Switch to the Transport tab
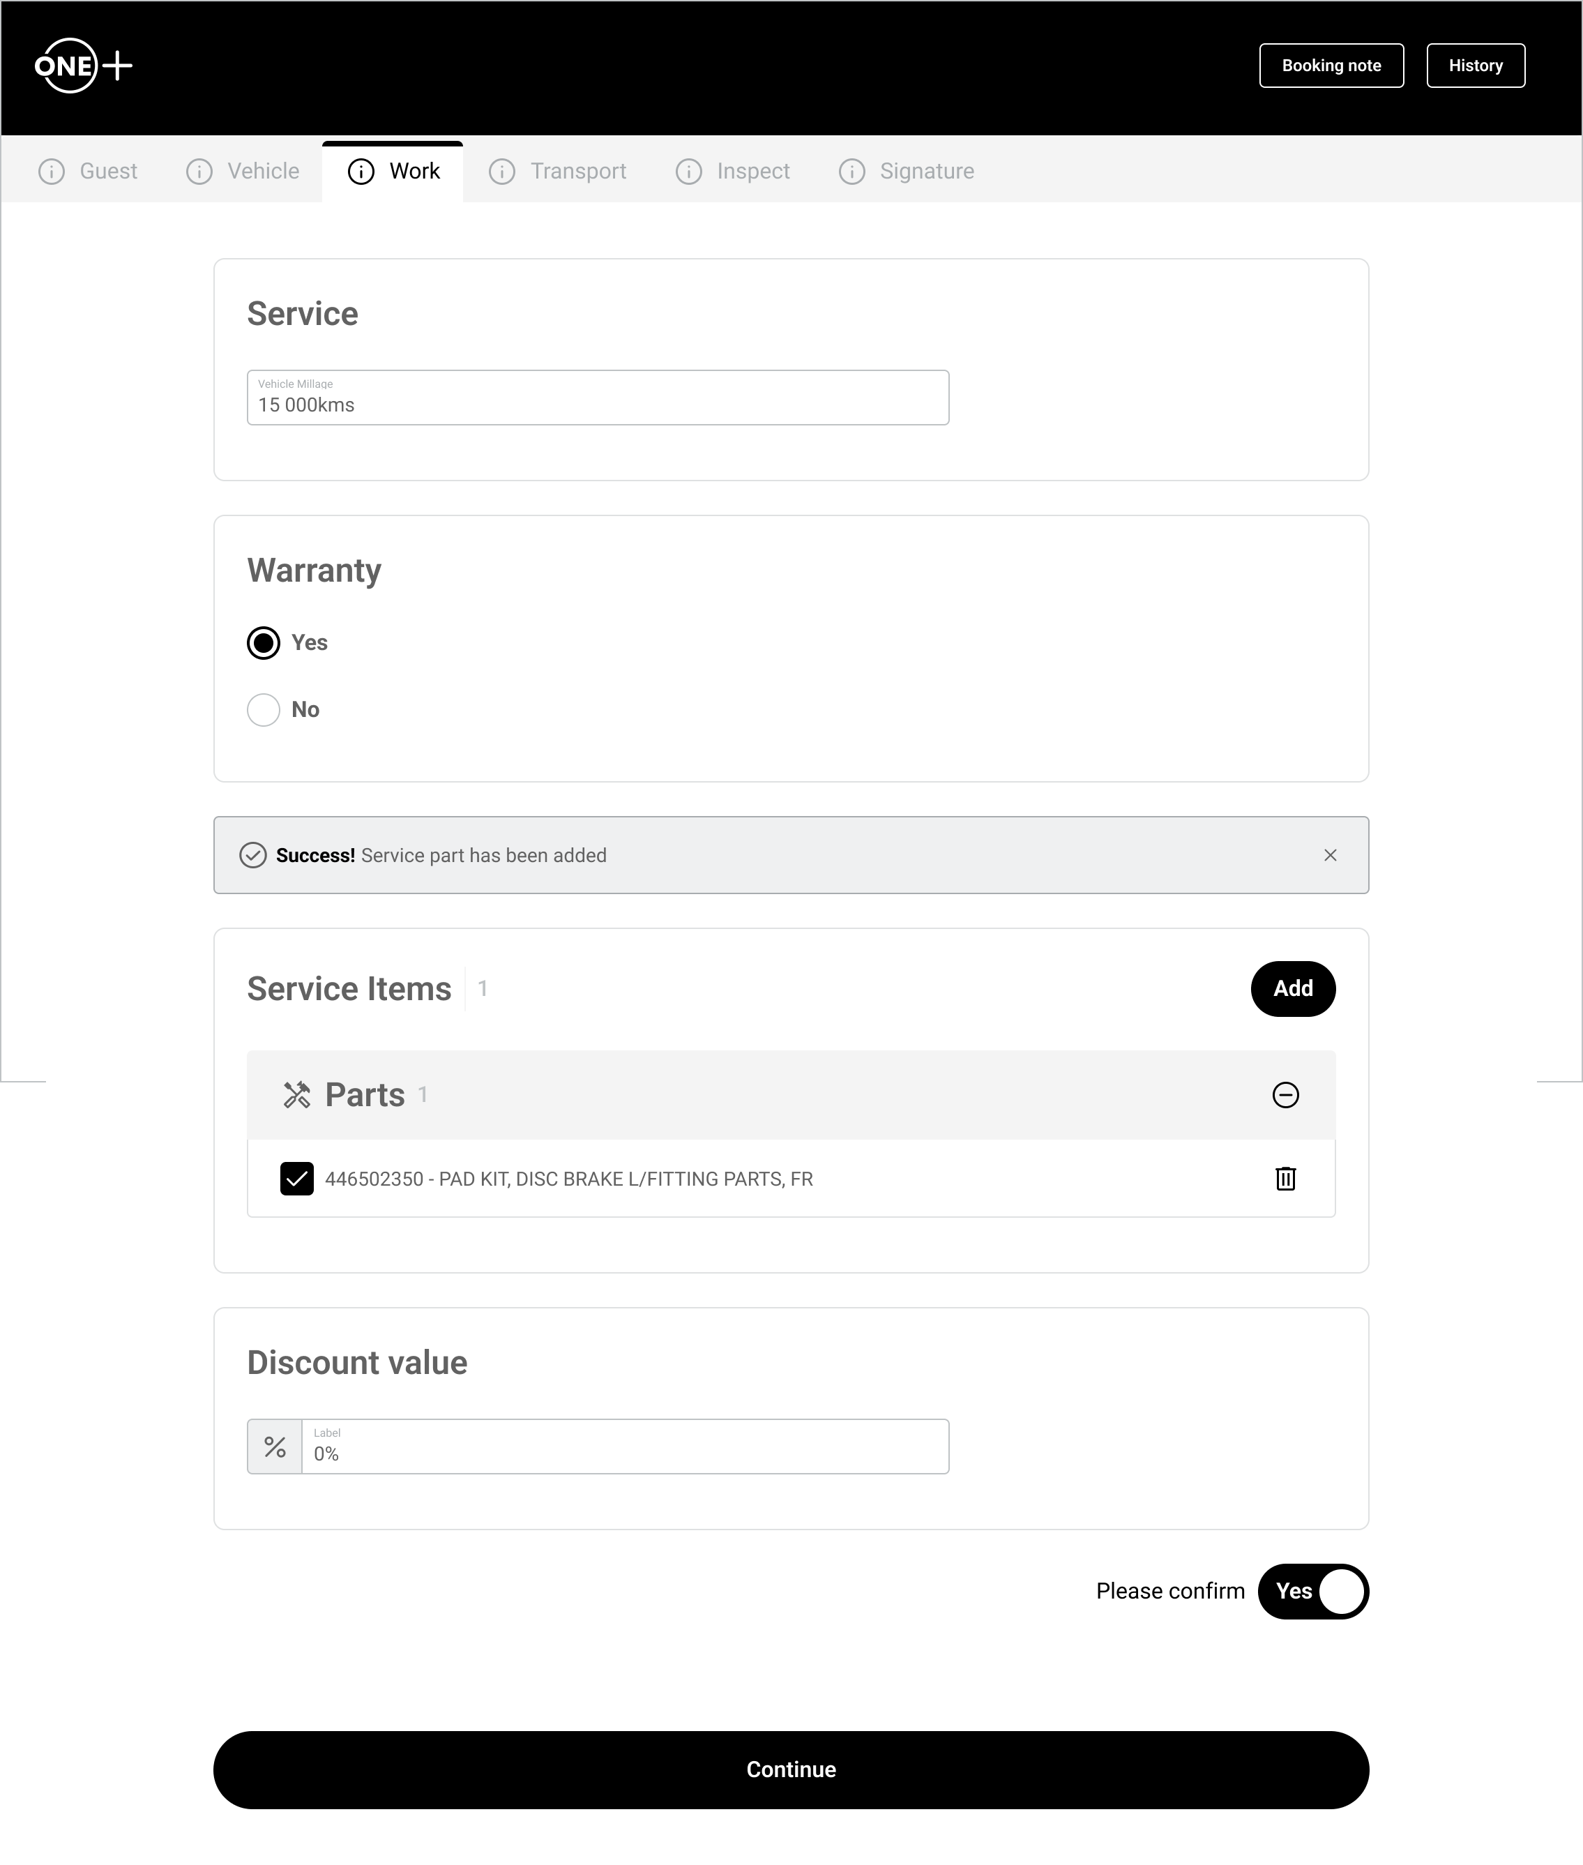Viewport: 1583px width, 1865px height. (x=577, y=172)
